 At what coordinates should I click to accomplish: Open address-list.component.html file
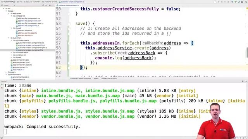28,21
